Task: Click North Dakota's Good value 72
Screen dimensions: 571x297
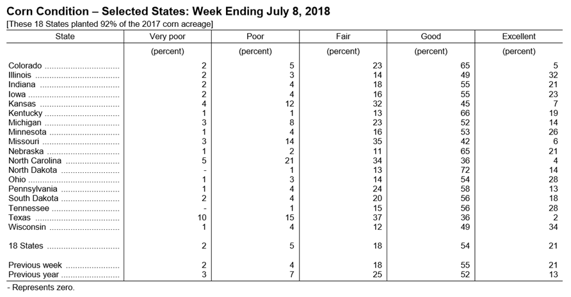Action: tap(465, 170)
